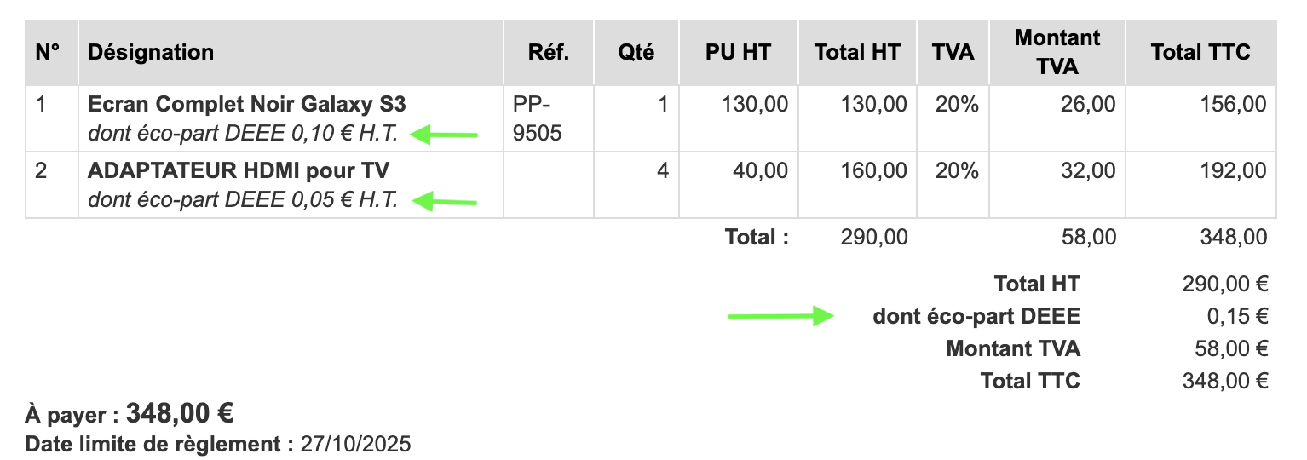Click the TVA column header
The width and height of the screenshot is (1307, 460).
tap(953, 52)
